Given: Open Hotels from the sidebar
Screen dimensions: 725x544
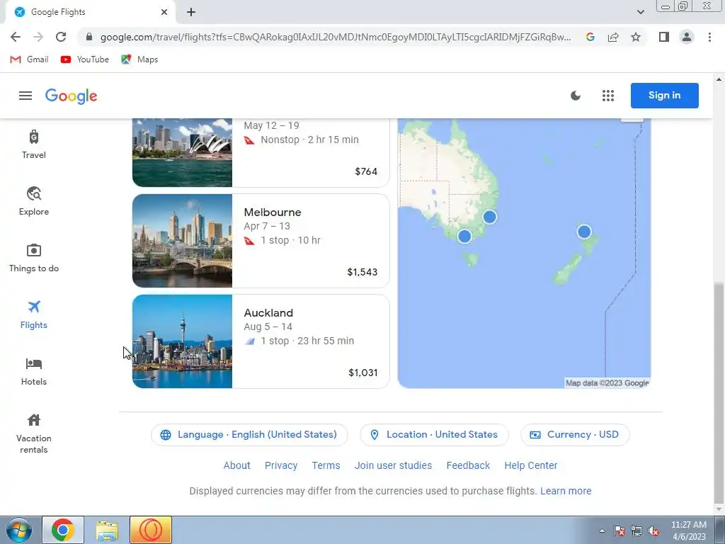Looking at the screenshot, I should coord(34,371).
